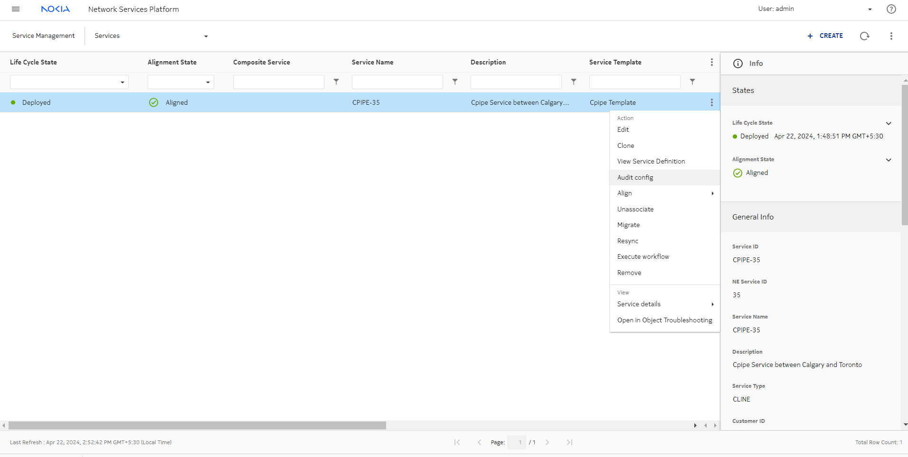
Task: Click the Service Name filter icon
Action: pos(455,82)
